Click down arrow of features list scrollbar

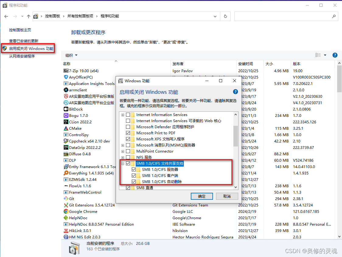pyautogui.click(x=236, y=187)
